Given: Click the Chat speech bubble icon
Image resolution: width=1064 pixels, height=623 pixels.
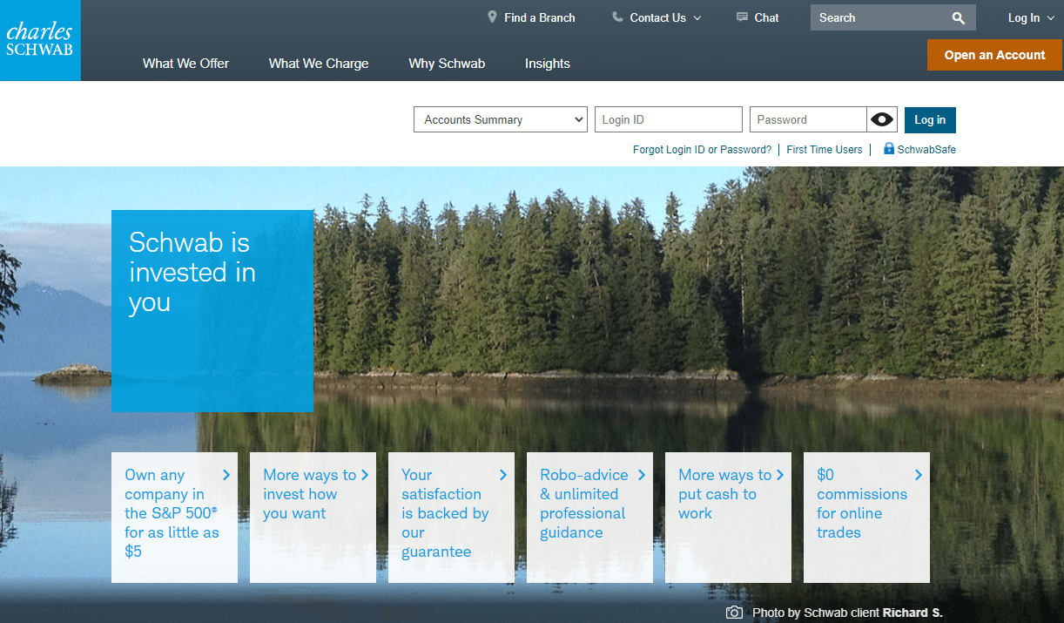Looking at the screenshot, I should (x=742, y=17).
